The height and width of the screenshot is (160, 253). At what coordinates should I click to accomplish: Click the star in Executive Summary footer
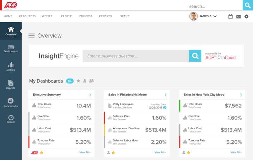coord(42,152)
